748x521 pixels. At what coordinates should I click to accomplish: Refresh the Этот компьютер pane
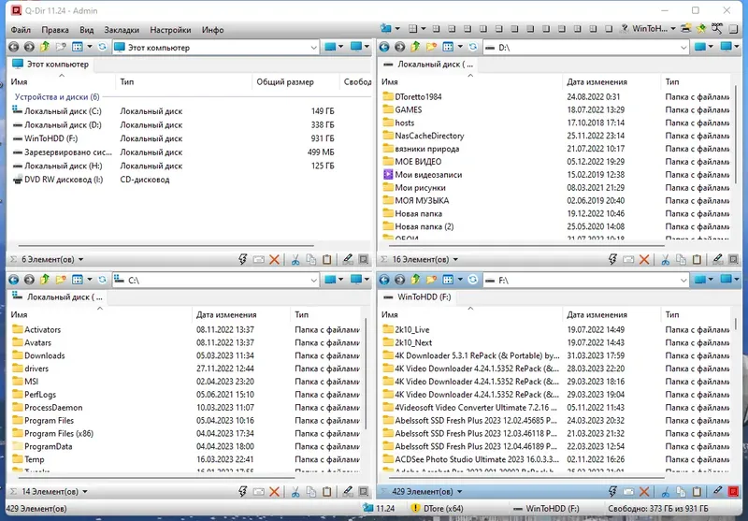pos(102,47)
